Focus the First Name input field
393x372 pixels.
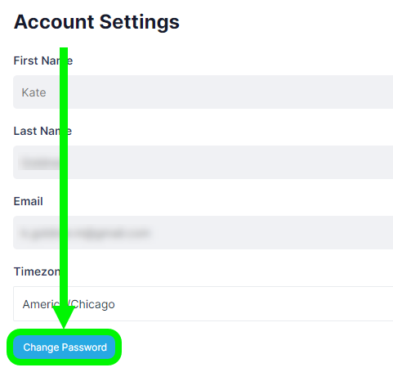click(203, 92)
